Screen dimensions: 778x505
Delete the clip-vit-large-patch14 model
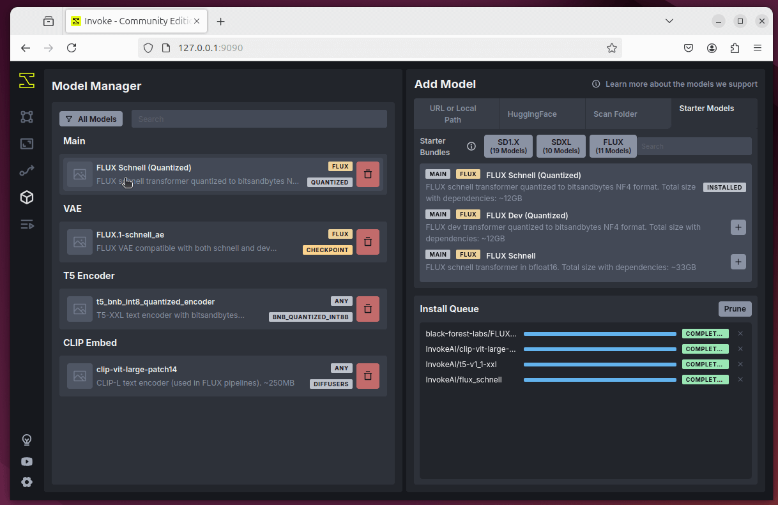(368, 376)
